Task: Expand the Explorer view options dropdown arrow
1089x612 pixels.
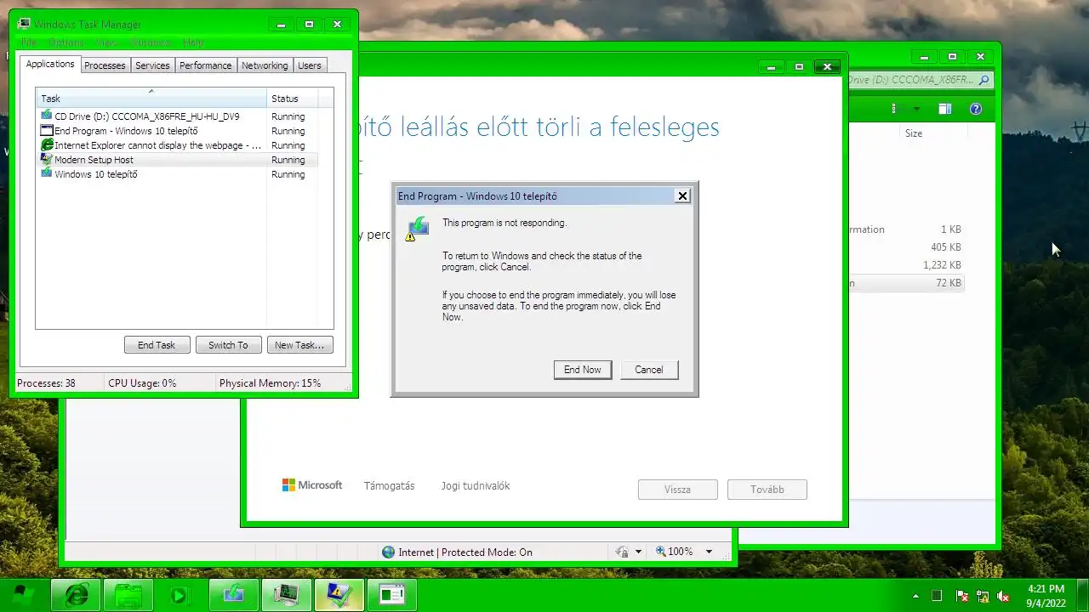Action: click(916, 109)
